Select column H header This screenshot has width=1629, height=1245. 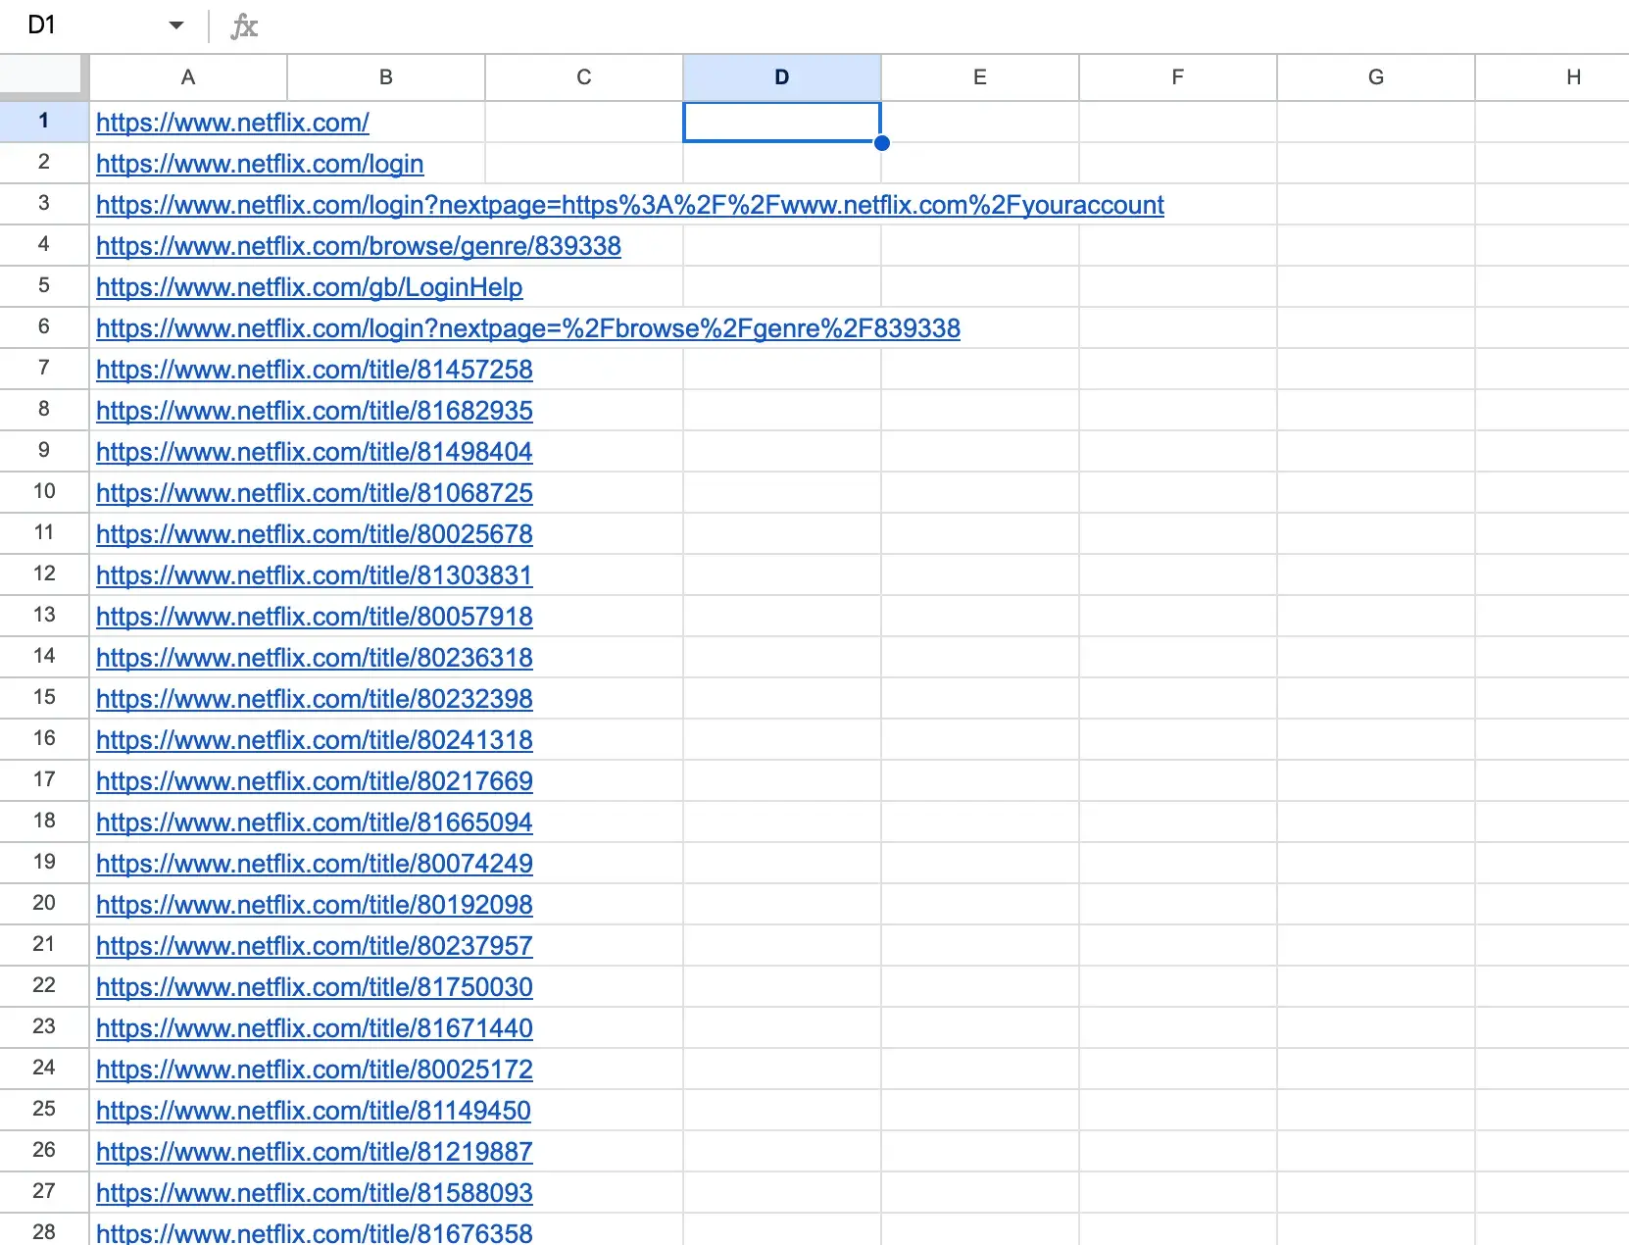tap(1572, 77)
